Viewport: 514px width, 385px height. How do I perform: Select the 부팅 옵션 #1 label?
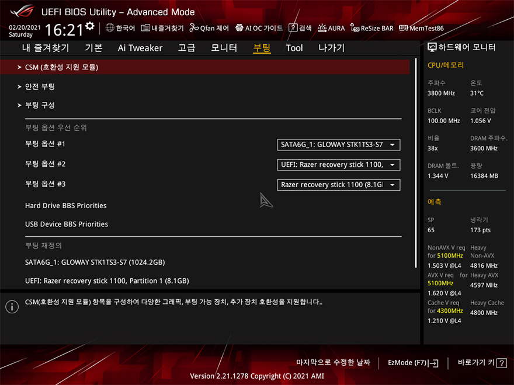coord(45,144)
